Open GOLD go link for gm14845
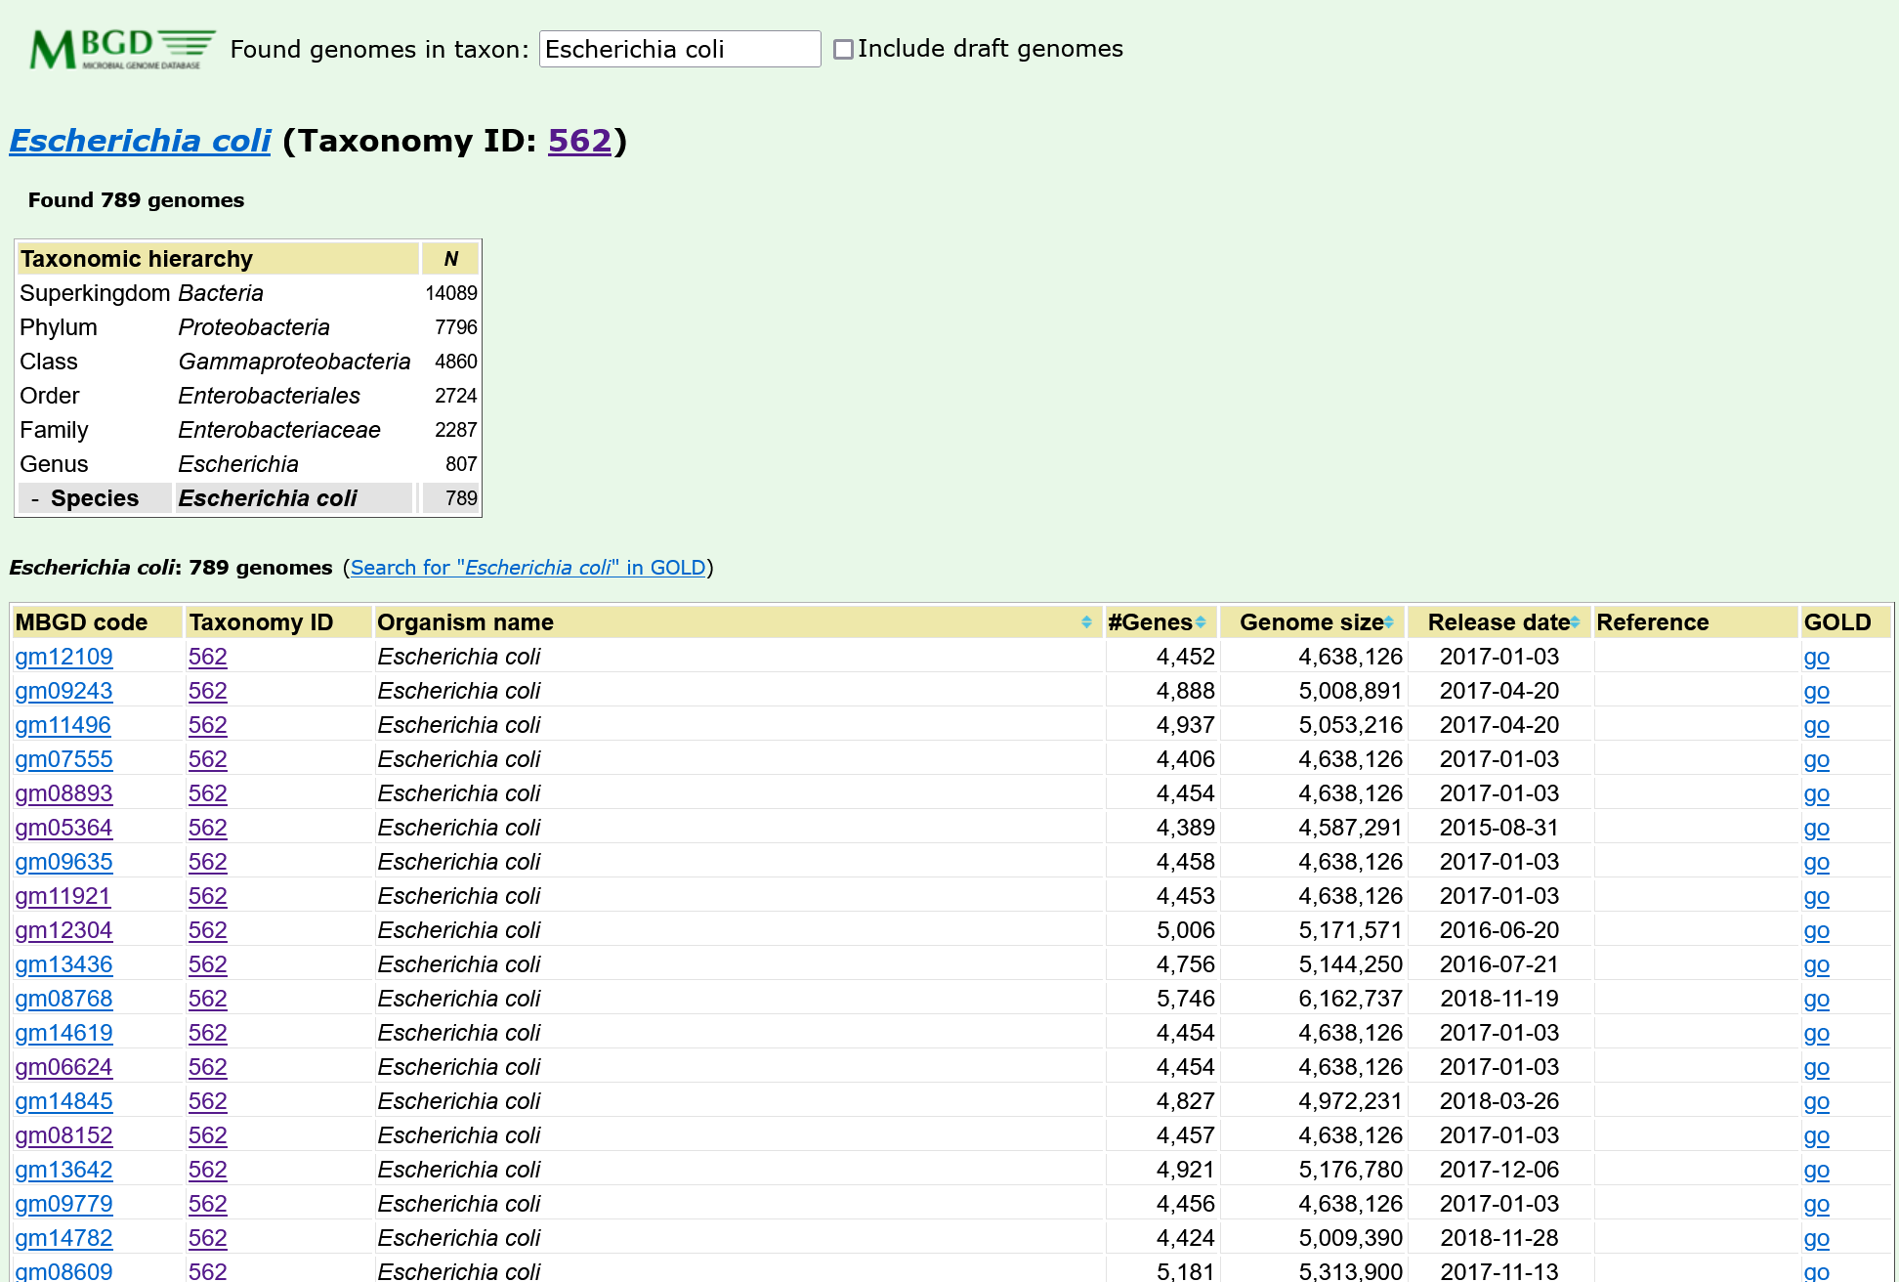The height and width of the screenshot is (1282, 1899). (x=1816, y=1101)
